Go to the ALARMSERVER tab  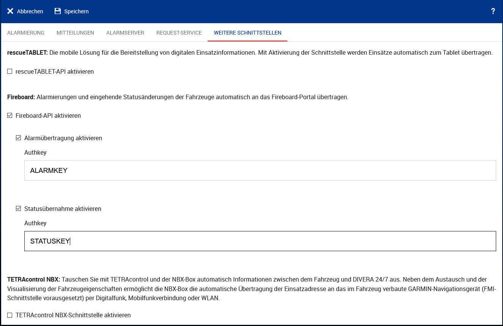point(125,33)
